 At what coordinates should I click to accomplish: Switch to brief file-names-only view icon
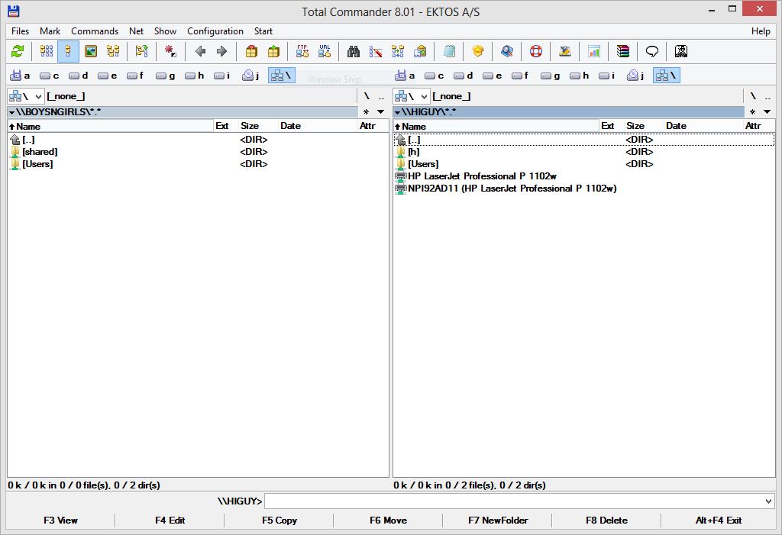coord(47,51)
